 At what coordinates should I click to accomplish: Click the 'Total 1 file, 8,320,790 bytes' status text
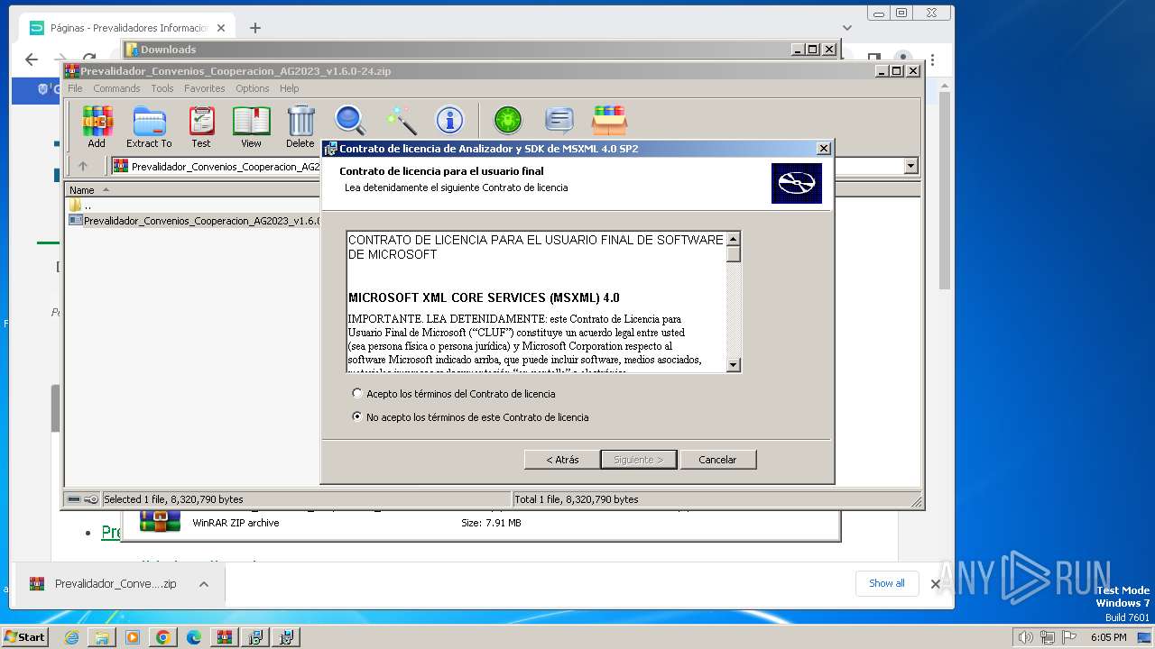(x=577, y=499)
